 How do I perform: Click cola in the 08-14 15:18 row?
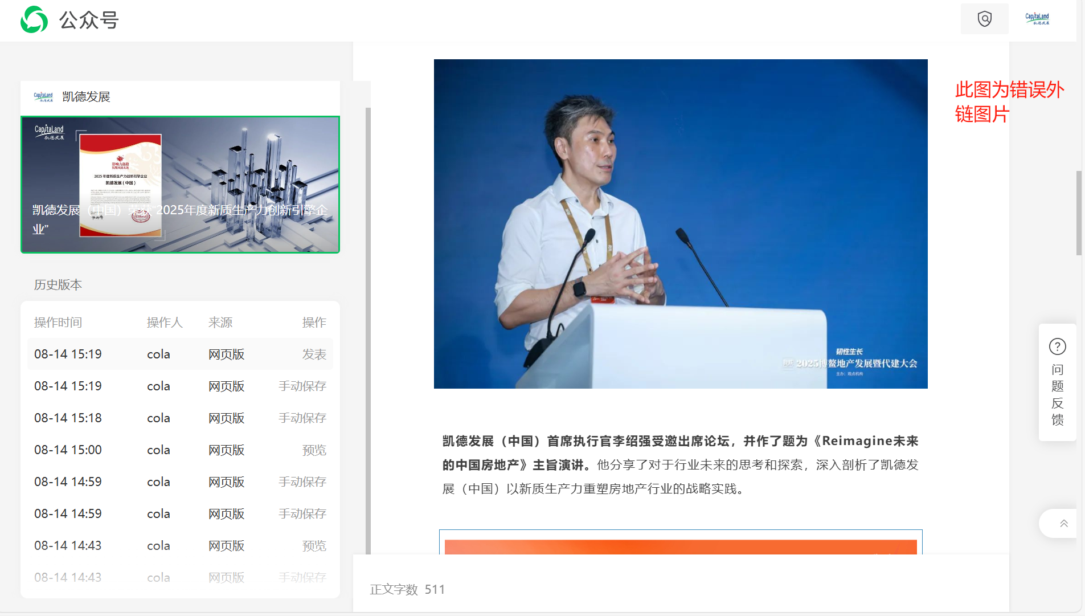click(158, 418)
